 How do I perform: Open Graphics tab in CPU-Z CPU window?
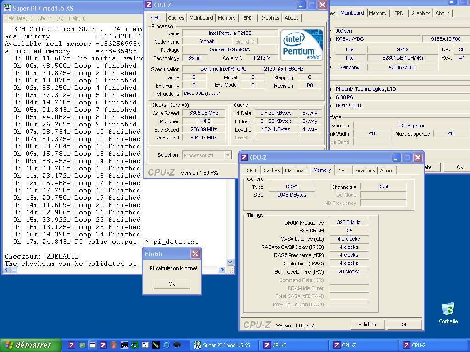(269, 18)
